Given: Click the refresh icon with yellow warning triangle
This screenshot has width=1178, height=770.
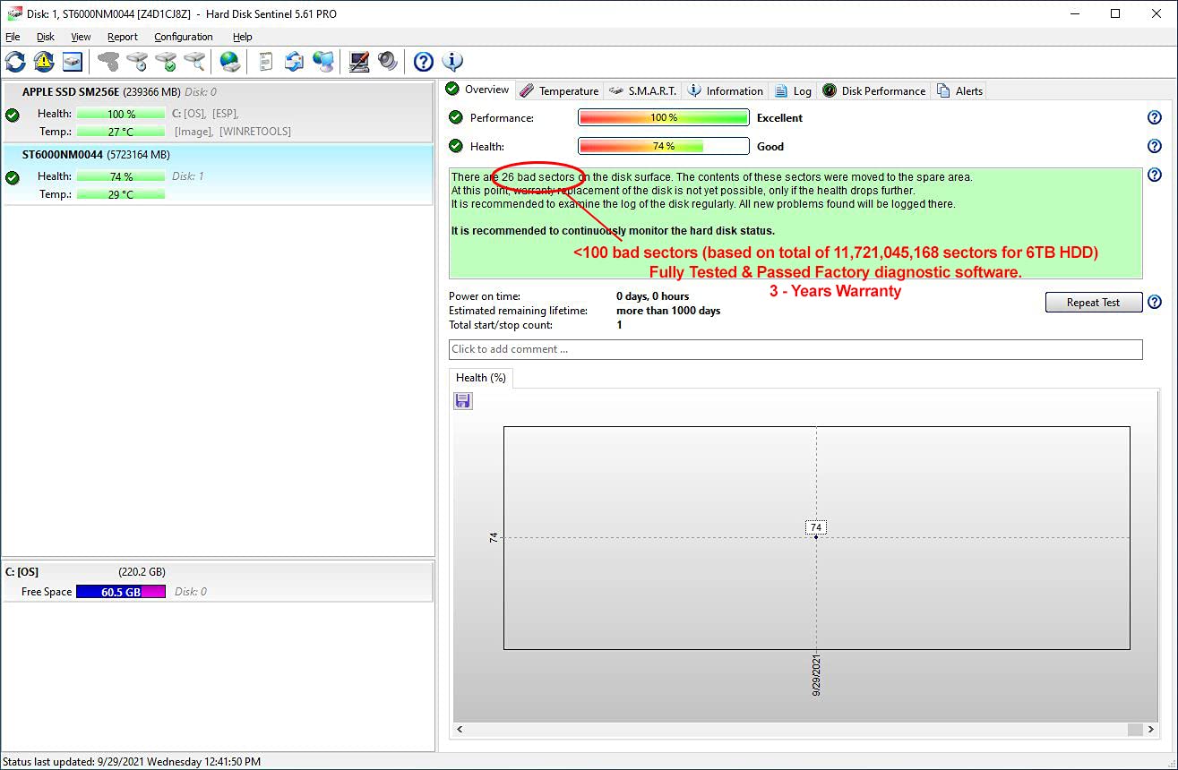Looking at the screenshot, I should pos(44,62).
